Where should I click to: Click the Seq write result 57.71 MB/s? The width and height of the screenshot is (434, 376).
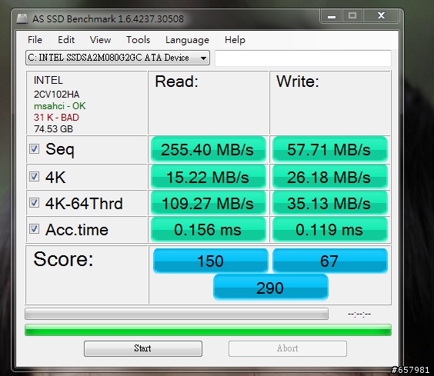click(x=329, y=149)
